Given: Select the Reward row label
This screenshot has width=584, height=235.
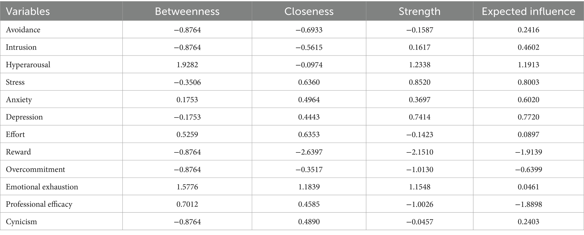Looking at the screenshot, I should (18, 152).
